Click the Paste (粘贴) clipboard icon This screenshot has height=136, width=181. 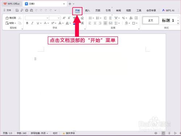tap(7, 23)
